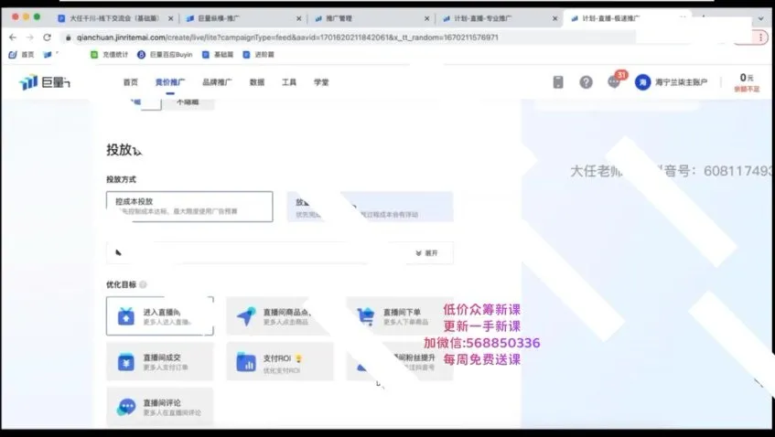Click the 直播间评论 chat bubble icon
Viewport: 775px width, 437px height.
[x=126, y=407]
